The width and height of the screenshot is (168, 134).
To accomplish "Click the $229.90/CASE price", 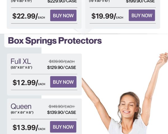I will coord(62,1).
